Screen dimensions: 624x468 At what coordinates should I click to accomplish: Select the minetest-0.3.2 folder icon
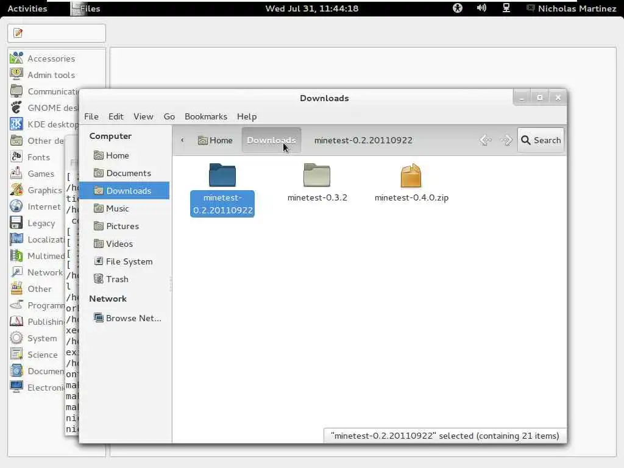317,175
